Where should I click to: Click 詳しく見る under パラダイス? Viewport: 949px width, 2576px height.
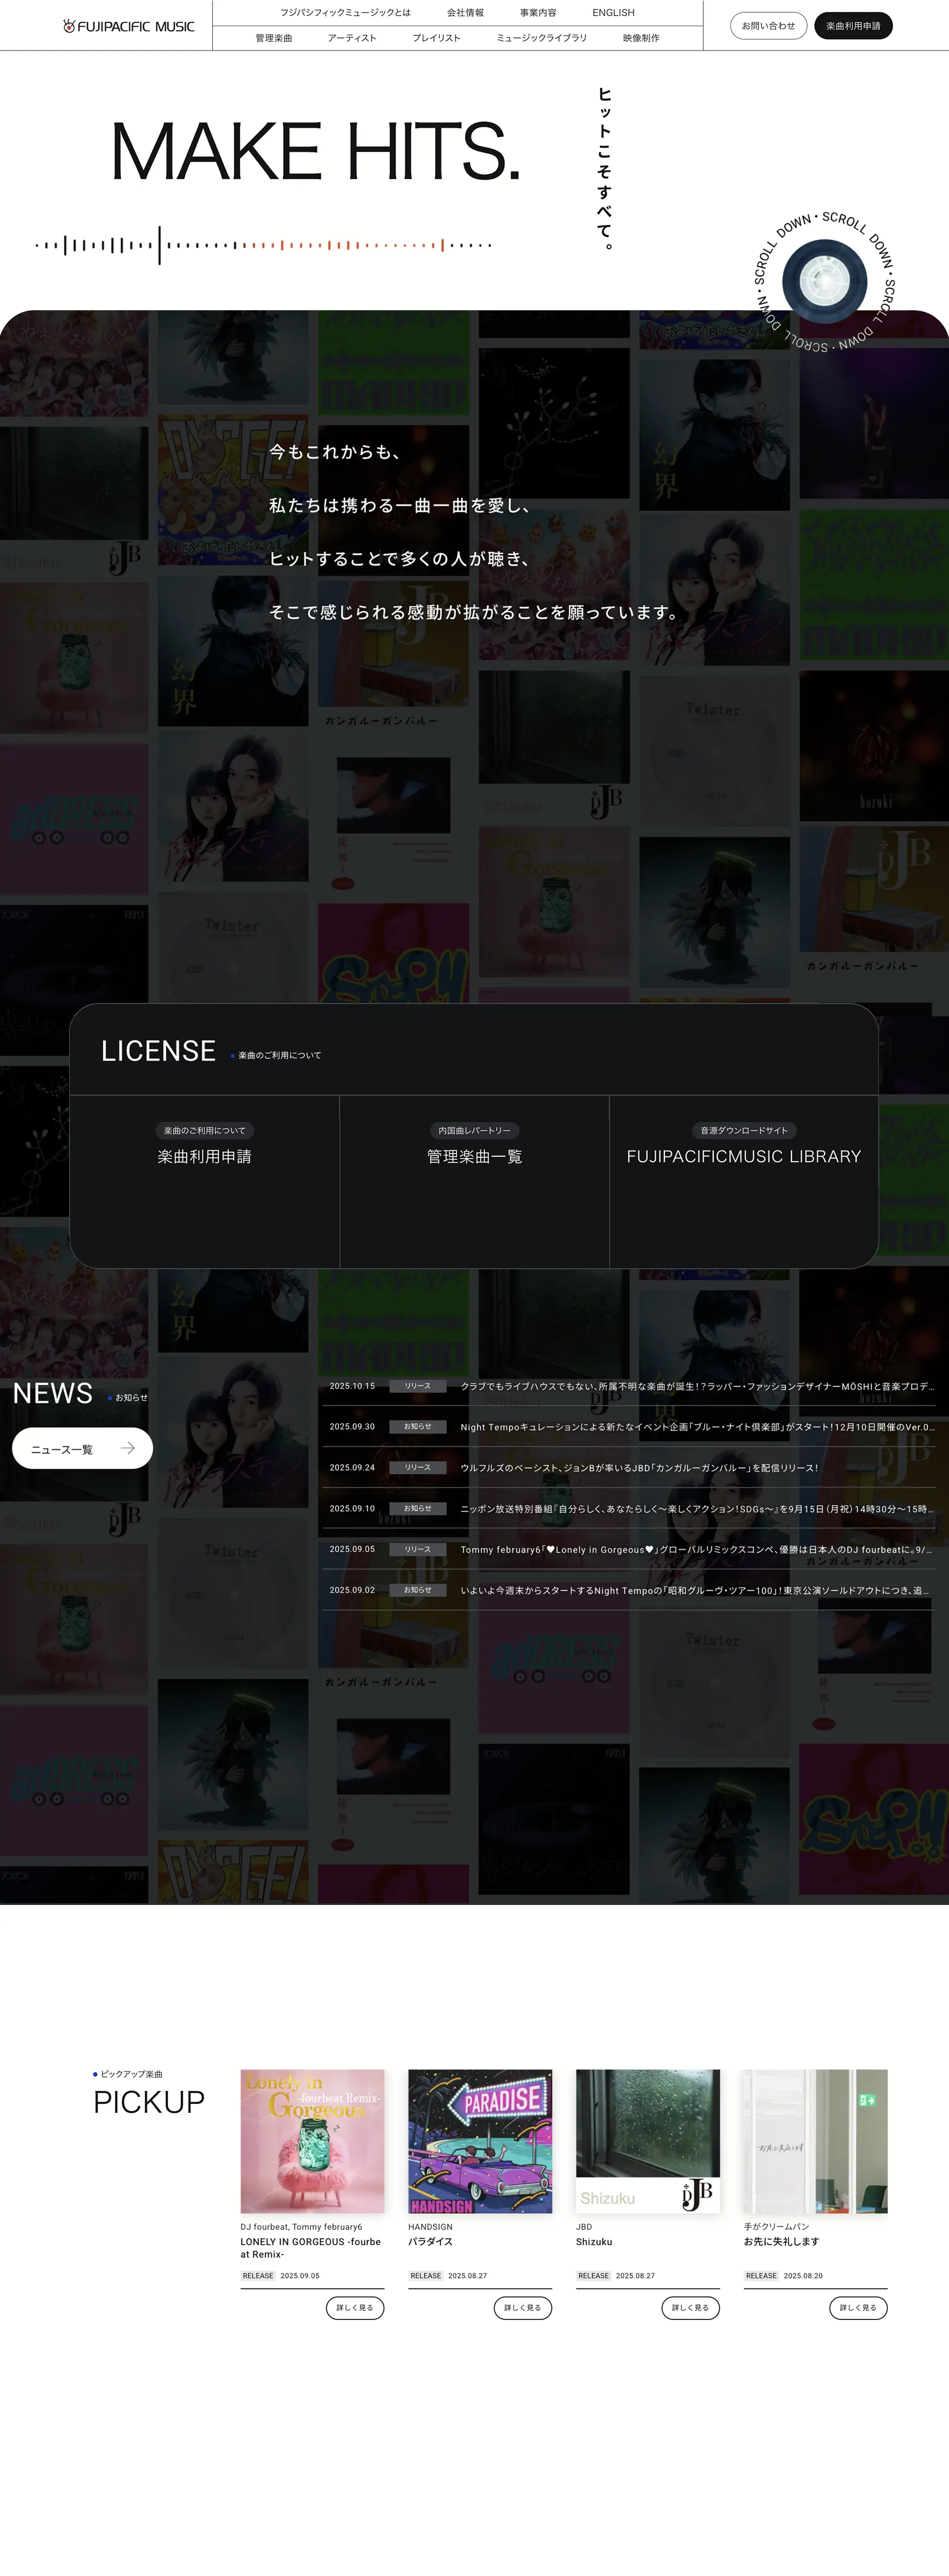(522, 2308)
